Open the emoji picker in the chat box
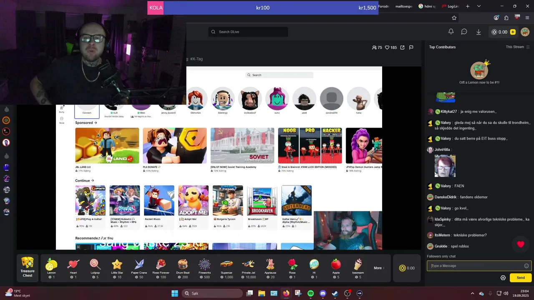The height and width of the screenshot is (300, 534). (x=526, y=266)
